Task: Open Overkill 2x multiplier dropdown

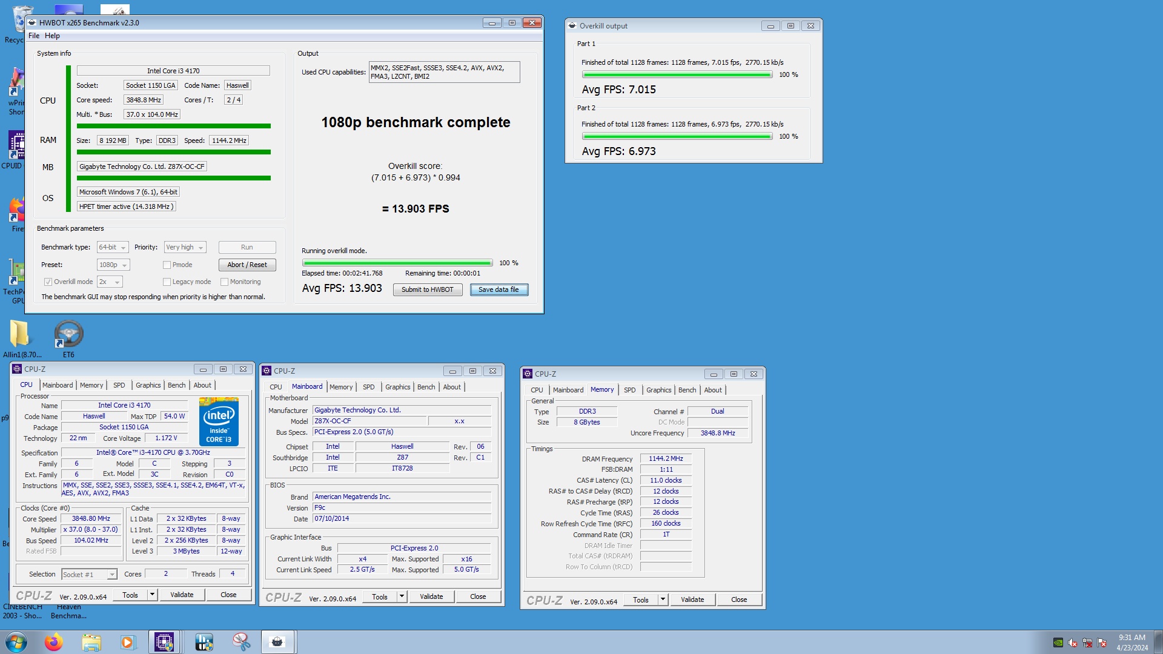Action: pos(110,282)
